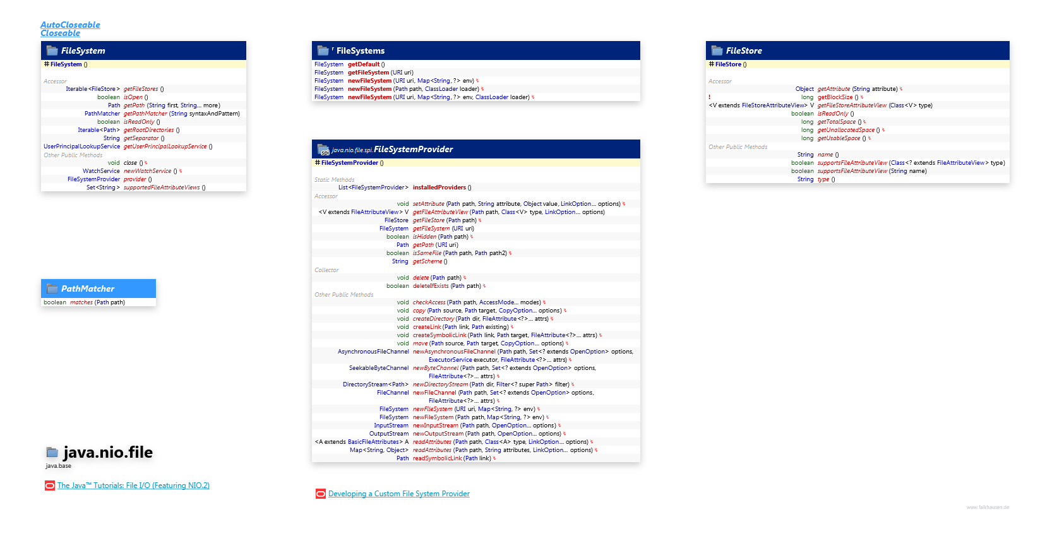The image size is (1045, 536).
Task: Click the Oracle icon beside Java Tutorials link
Action: click(50, 485)
